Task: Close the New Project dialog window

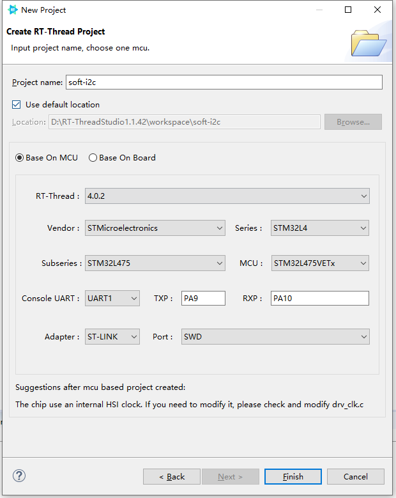Action: pyautogui.click(x=377, y=10)
